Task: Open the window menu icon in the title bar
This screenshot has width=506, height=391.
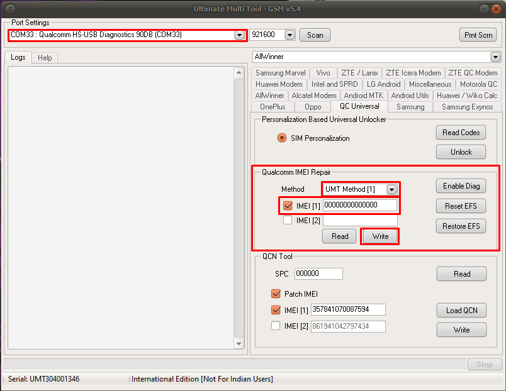Action: (x=10, y=9)
